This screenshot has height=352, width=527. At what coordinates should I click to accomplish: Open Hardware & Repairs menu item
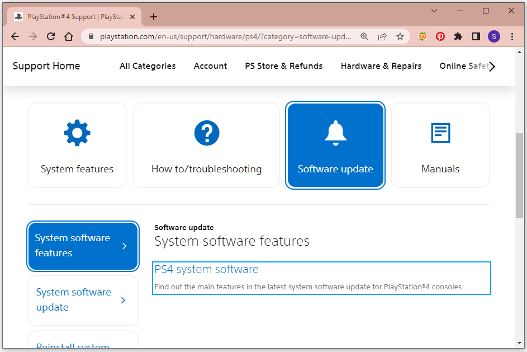tap(381, 66)
